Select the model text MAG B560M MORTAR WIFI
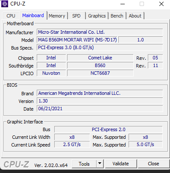Viewport: 170px width, 173px height. coord(77,40)
